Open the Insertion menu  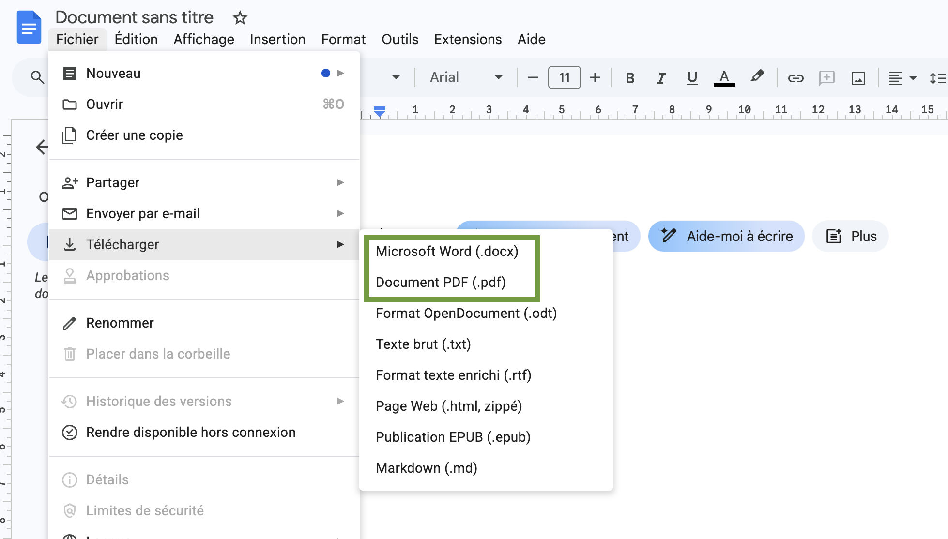pyautogui.click(x=277, y=39)
